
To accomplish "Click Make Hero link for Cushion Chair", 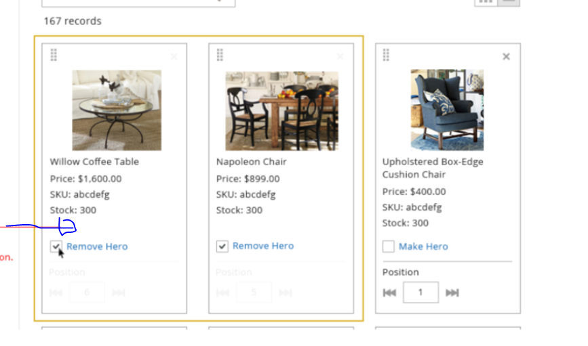I will pos(423,246).
